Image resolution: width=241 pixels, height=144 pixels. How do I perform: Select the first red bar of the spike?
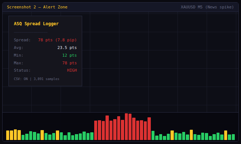point(96,130)
